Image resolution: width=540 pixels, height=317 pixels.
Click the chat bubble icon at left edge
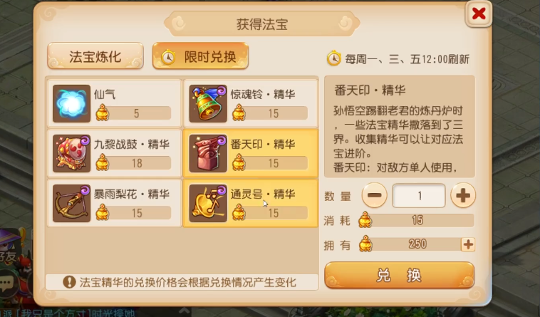[x=7, y=283]
